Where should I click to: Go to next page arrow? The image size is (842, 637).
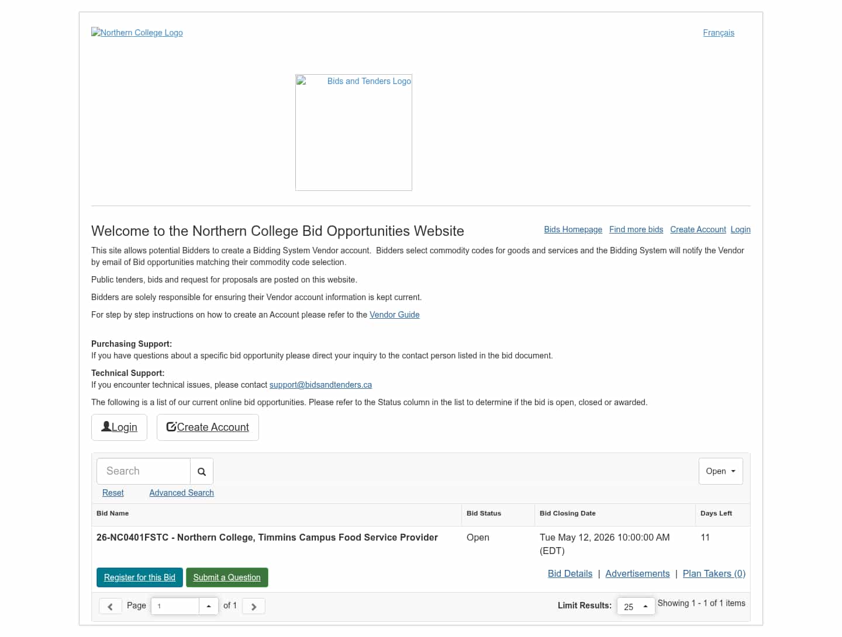point(254,606)
